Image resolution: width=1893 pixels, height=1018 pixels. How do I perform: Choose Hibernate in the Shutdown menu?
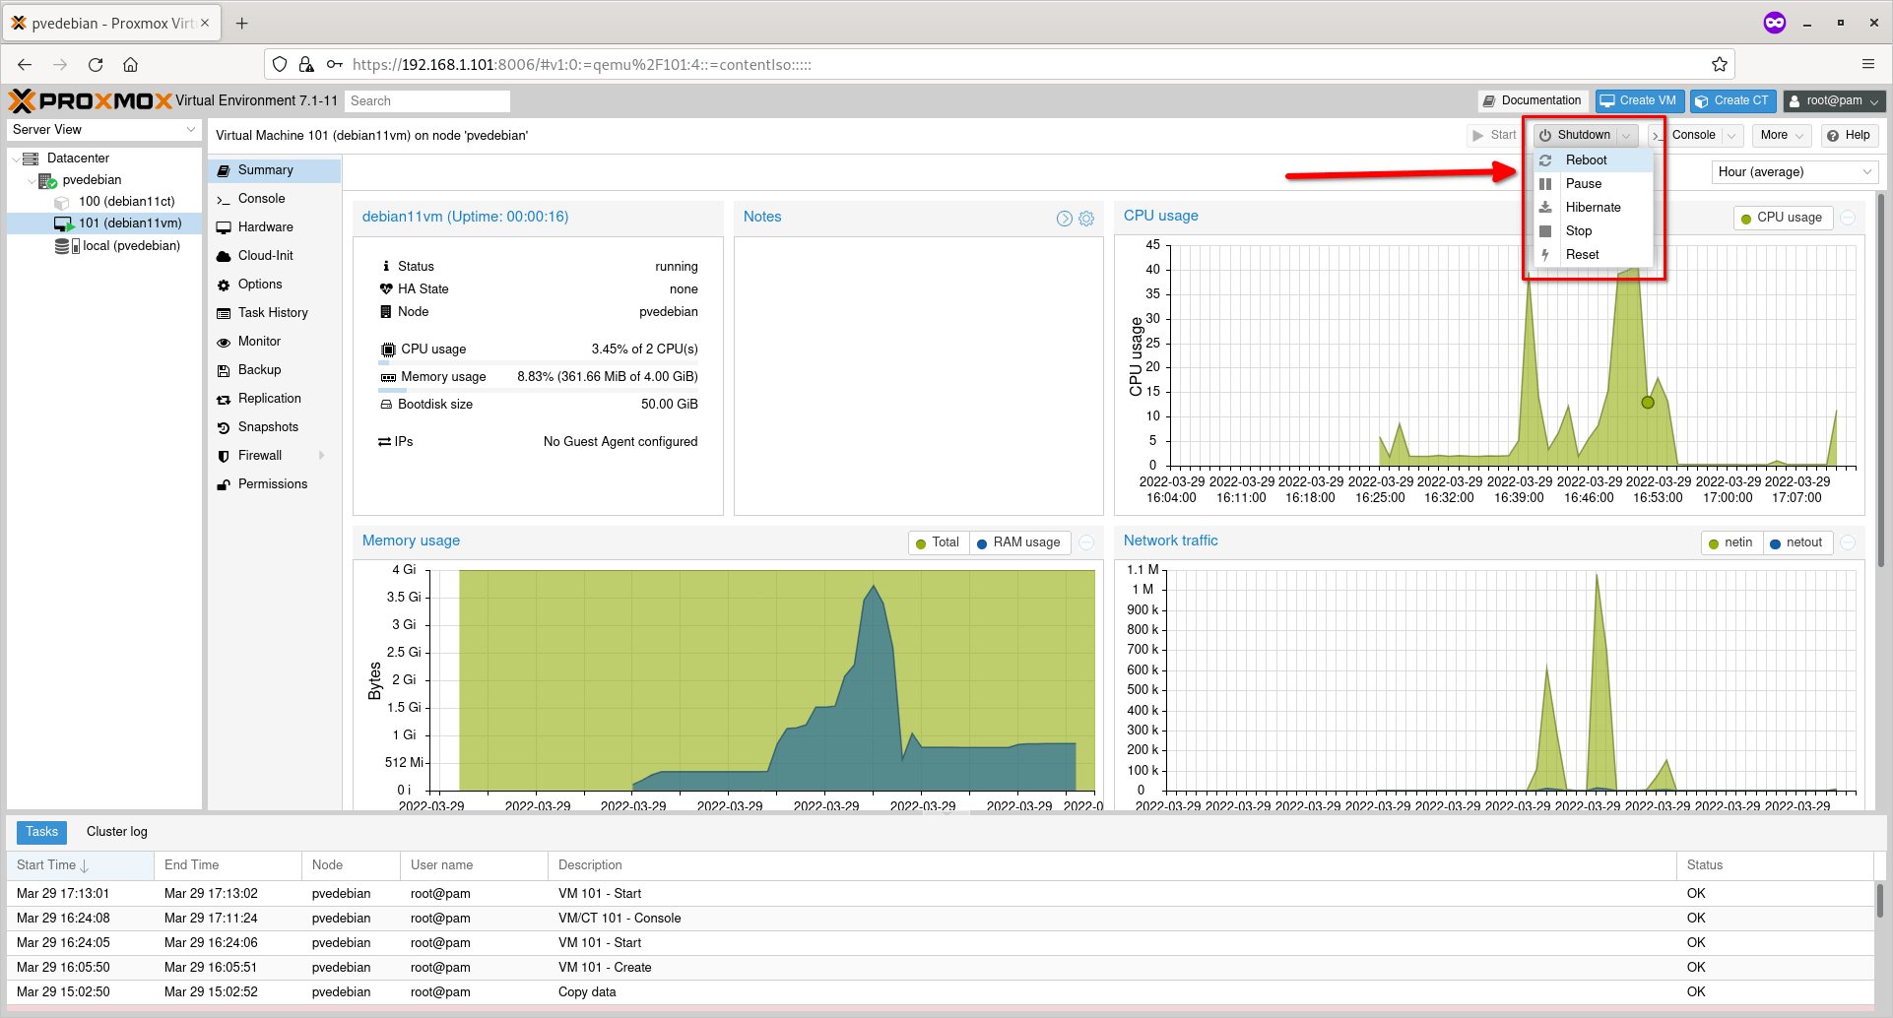(1593, 207)
